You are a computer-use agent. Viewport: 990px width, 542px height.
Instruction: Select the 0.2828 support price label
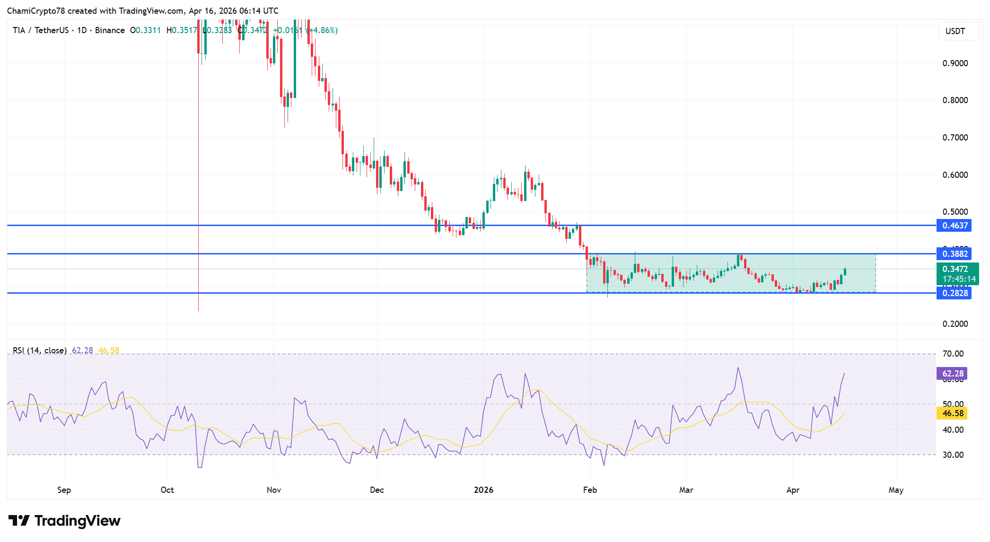954,293
